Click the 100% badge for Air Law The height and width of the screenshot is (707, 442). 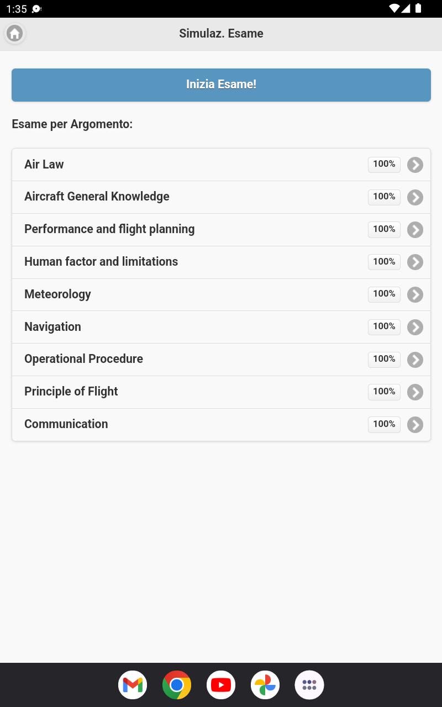point(384,164)
